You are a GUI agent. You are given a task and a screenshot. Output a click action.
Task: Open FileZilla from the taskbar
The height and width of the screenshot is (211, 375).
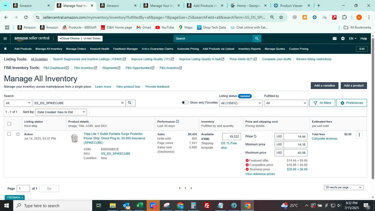pyautogui.click(x=207, y=206)
